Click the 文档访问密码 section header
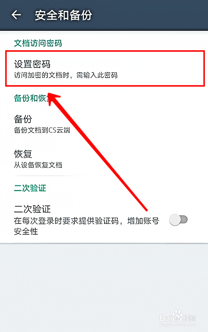 click(x=38, y=43)
